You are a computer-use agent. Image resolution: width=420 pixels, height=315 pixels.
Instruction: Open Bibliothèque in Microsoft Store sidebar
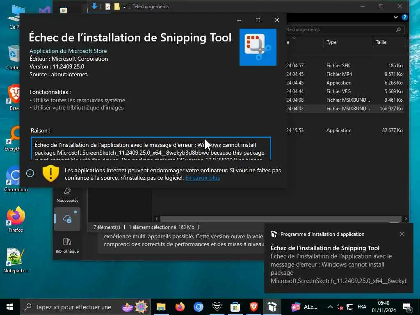point(67,245)
